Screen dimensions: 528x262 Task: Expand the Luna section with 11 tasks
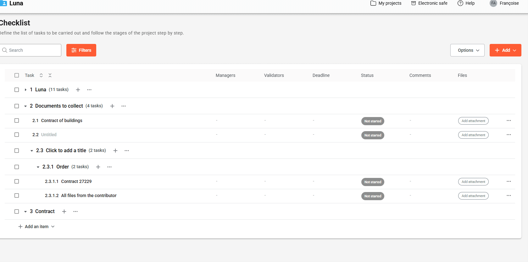point(25,90)
